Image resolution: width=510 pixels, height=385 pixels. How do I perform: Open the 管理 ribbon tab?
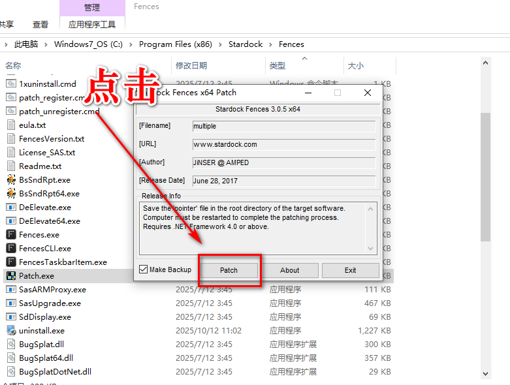[x=92, y=7]
